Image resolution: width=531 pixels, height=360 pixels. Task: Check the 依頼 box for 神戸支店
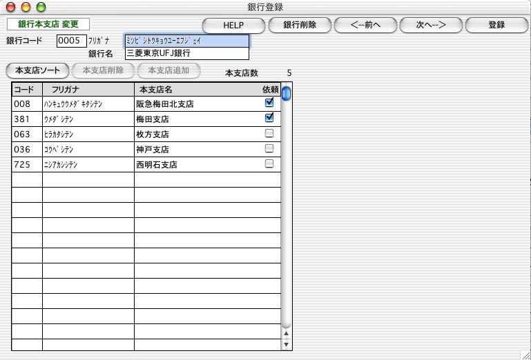coord(269,148)
